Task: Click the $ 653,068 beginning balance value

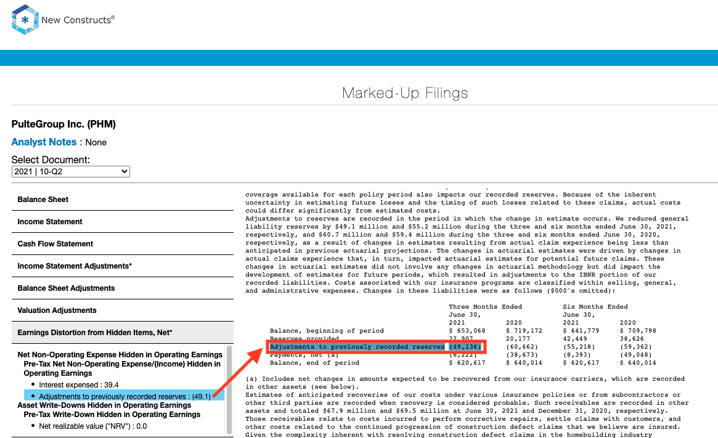Action: 467,331
